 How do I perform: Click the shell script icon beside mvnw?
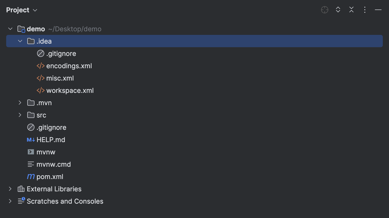pyautogui.click(x=31, y=152)
